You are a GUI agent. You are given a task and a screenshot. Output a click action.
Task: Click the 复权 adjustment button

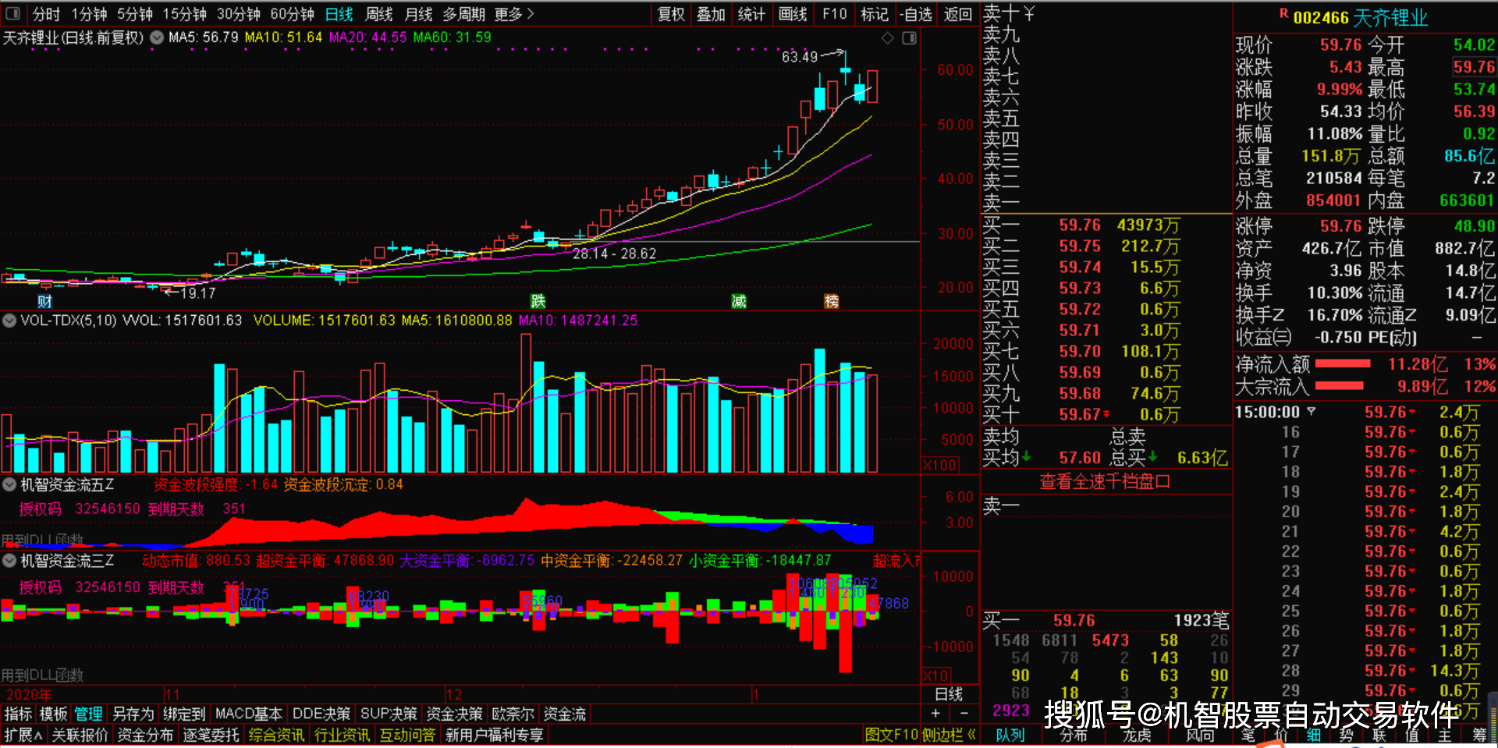point(671,14)
